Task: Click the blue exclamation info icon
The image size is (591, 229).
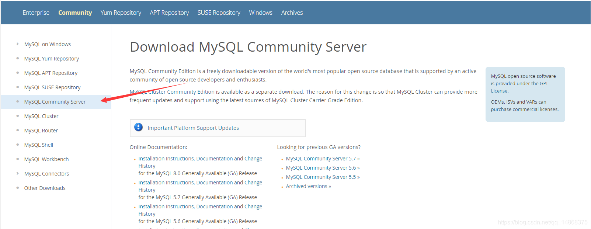Action: tap(139, 127)
